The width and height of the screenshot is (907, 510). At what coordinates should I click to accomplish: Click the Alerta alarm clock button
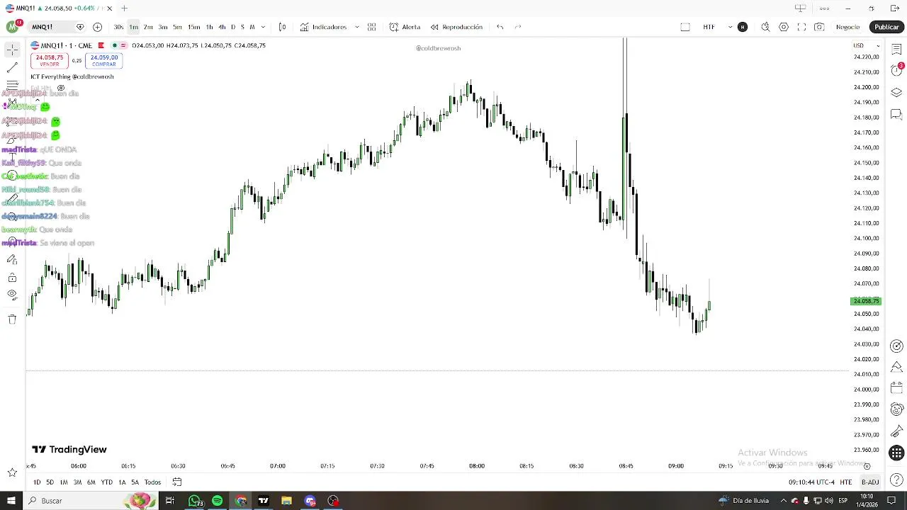point(405,27)
